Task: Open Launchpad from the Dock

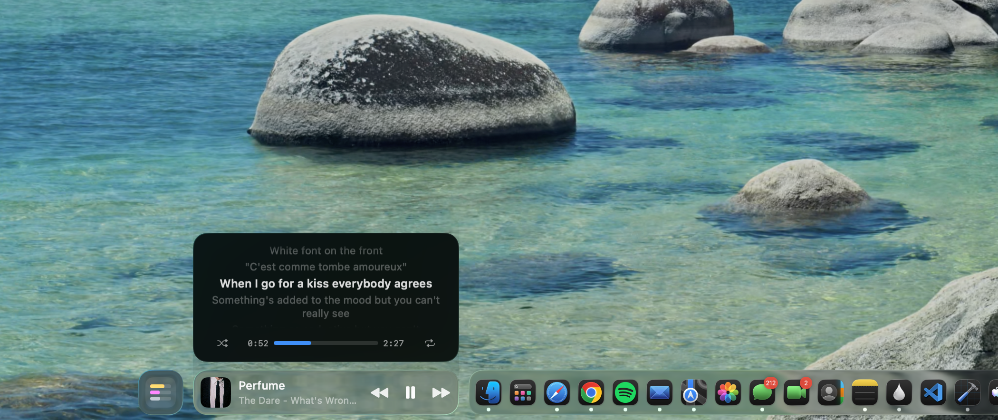Action: point(523,392)
